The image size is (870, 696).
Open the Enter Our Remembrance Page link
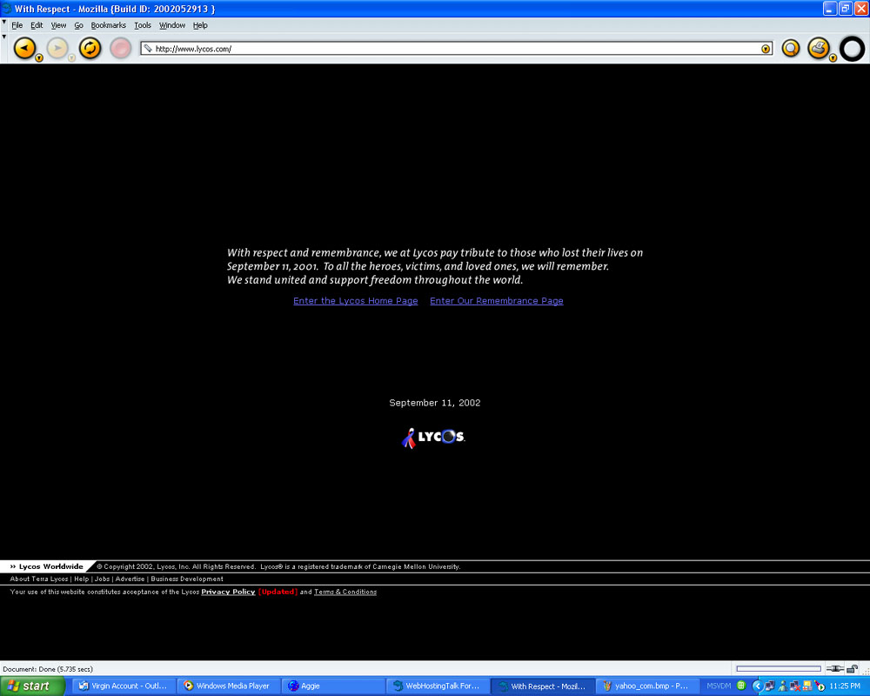(496, 301)
